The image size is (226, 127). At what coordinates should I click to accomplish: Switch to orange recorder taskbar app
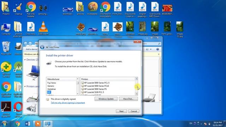click(x=38, y=124)
